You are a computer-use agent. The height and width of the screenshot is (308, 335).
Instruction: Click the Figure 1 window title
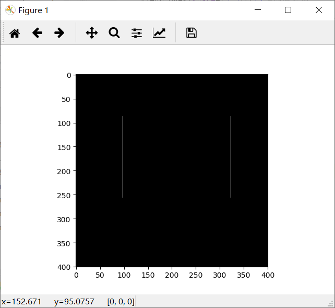tap(33, 10)
